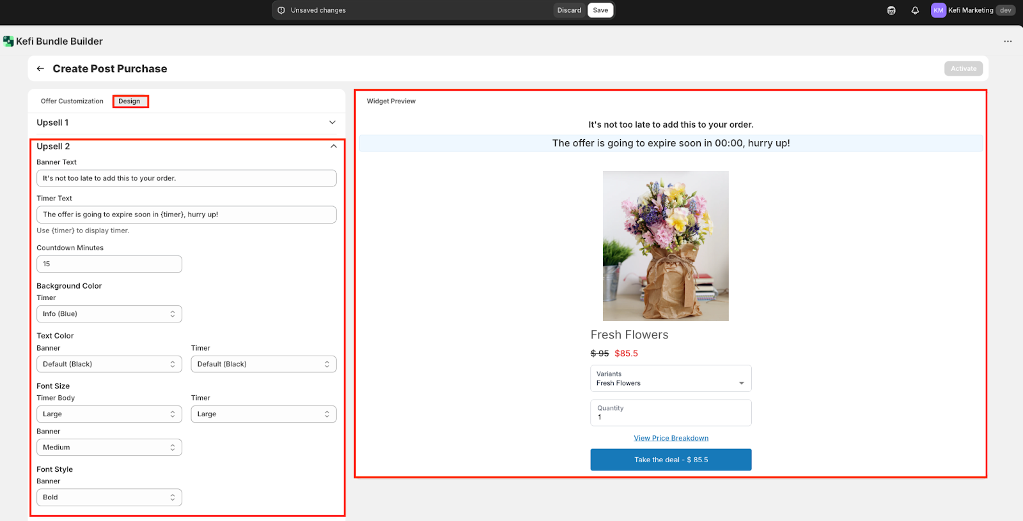This screenshot has height=521, width=1023.
Task: Click the sidekick icon in top bar
Action: pyautogui.click(x=891, y=10)
